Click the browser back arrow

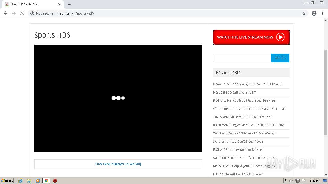6,13
